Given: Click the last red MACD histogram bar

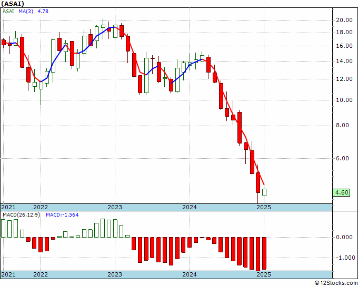Looking at the screenshot, I should (x=264, y=253).
